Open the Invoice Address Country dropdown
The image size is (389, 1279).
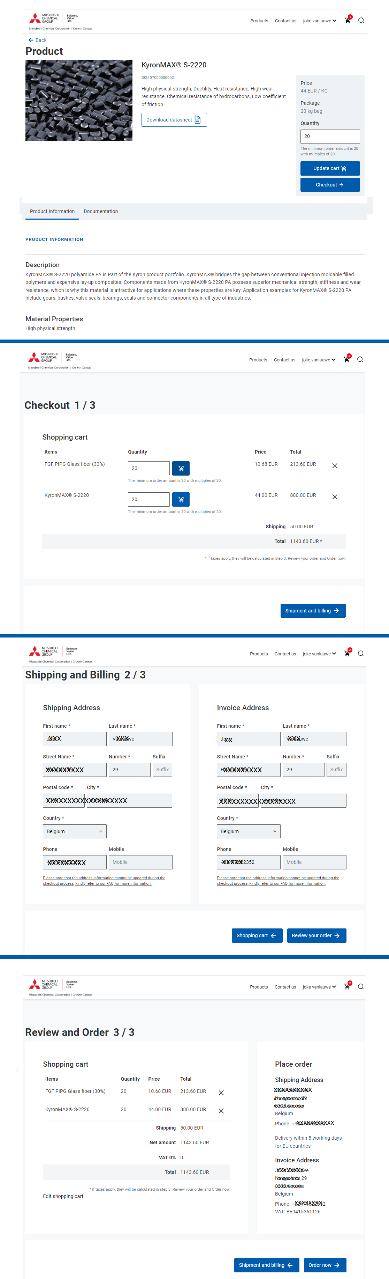coord(248,831)
